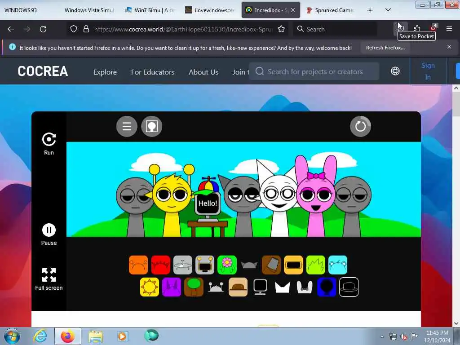
Task: Open the Firefox application hamburger menu
Action: [x=449, y=29]
